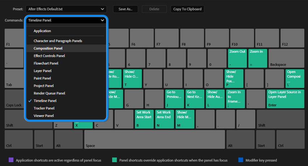308x166 pixels.
Task: Click the Tab key
Action: [x=14, y=78]
